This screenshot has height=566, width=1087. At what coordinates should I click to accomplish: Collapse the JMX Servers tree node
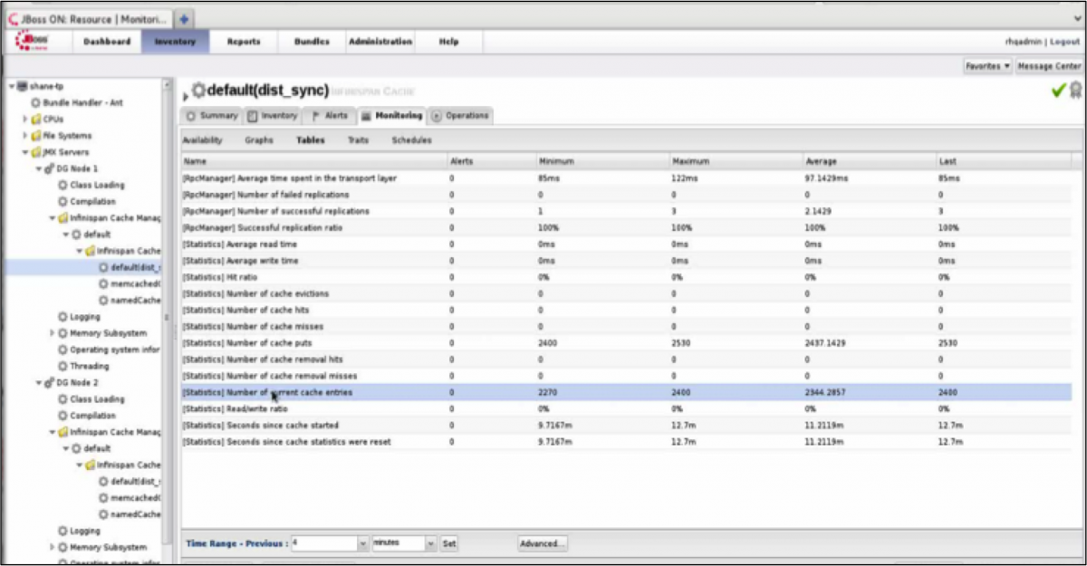click(25, 152)
